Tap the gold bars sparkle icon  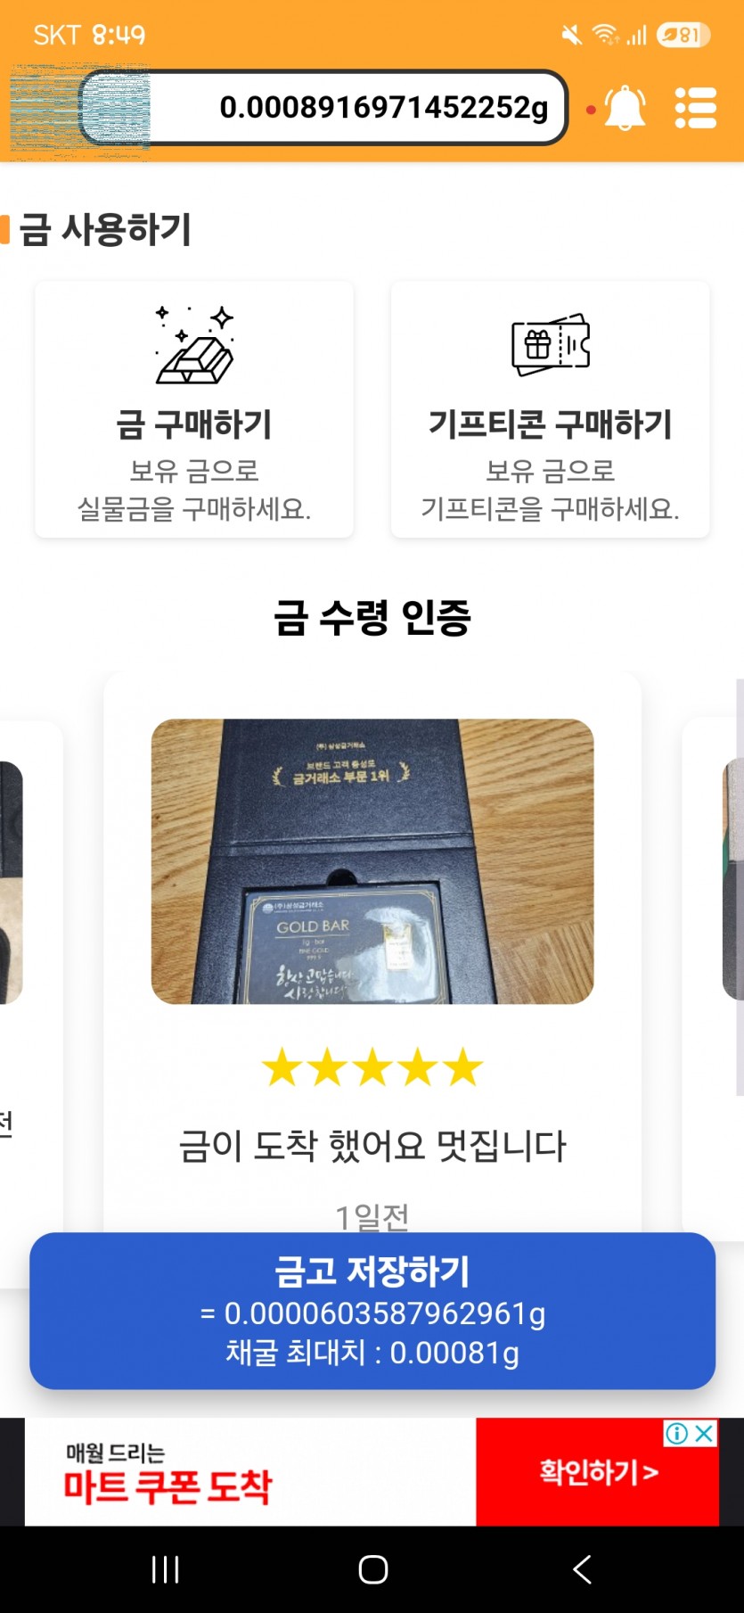click(194, 344)
